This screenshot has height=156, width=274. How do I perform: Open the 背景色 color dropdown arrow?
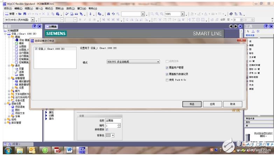pos(113,135)
